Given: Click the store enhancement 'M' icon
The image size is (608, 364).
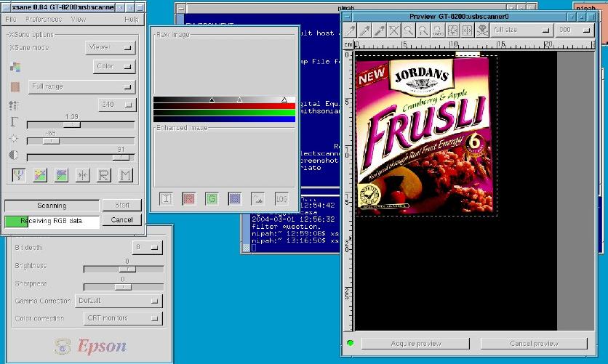Looking at the screenshot, I should [x=126, y=174].
